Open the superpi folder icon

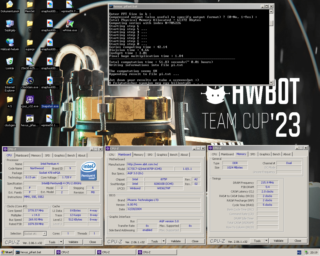pyautogui.click(x=30, y=42)
